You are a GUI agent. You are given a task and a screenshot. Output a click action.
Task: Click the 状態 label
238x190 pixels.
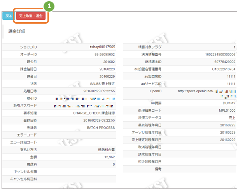33,84
